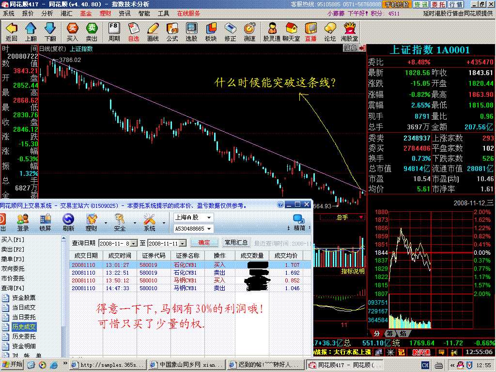Image resolution: width=496 pixels, height=372 pixels.
Task: Open the 理财 dropdown arrow in trading toolbar
Action: (x=106, y=223)
